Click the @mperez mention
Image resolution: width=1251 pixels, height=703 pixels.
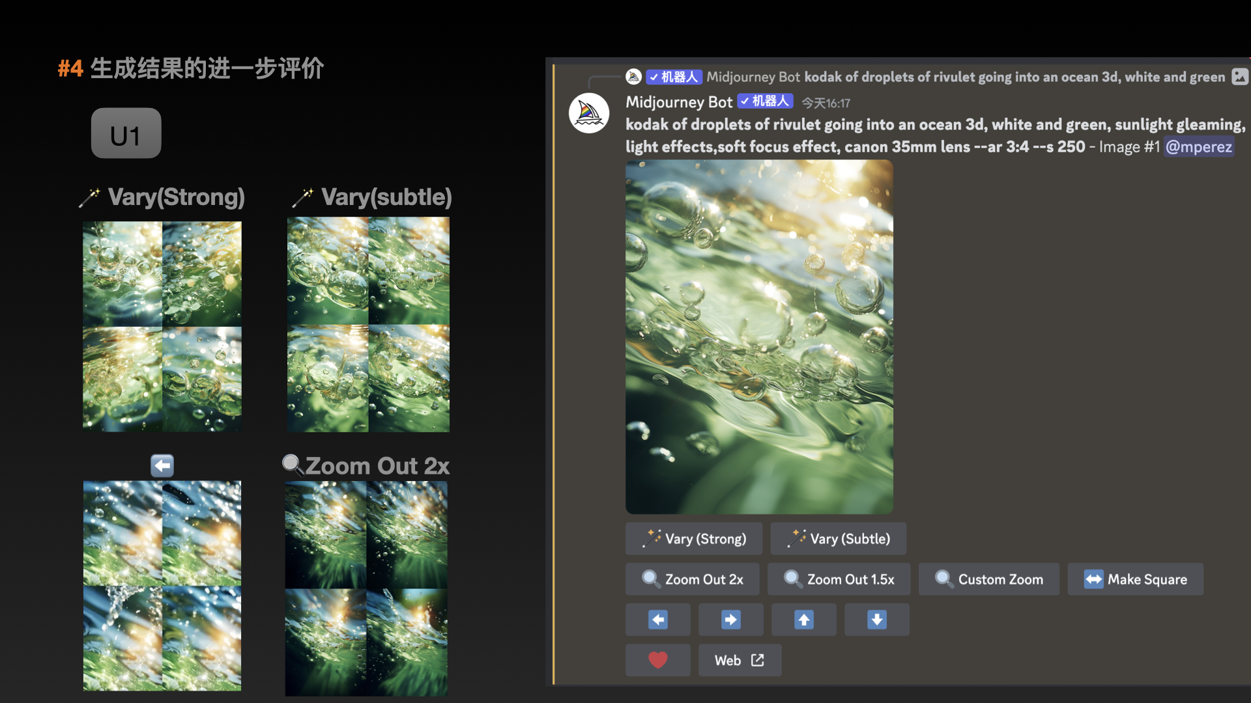click(x=1199, y=146)
